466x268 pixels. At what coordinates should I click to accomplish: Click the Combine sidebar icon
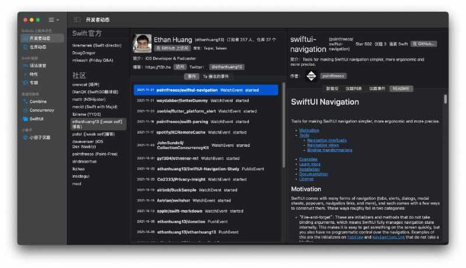[x=26, y=101]
